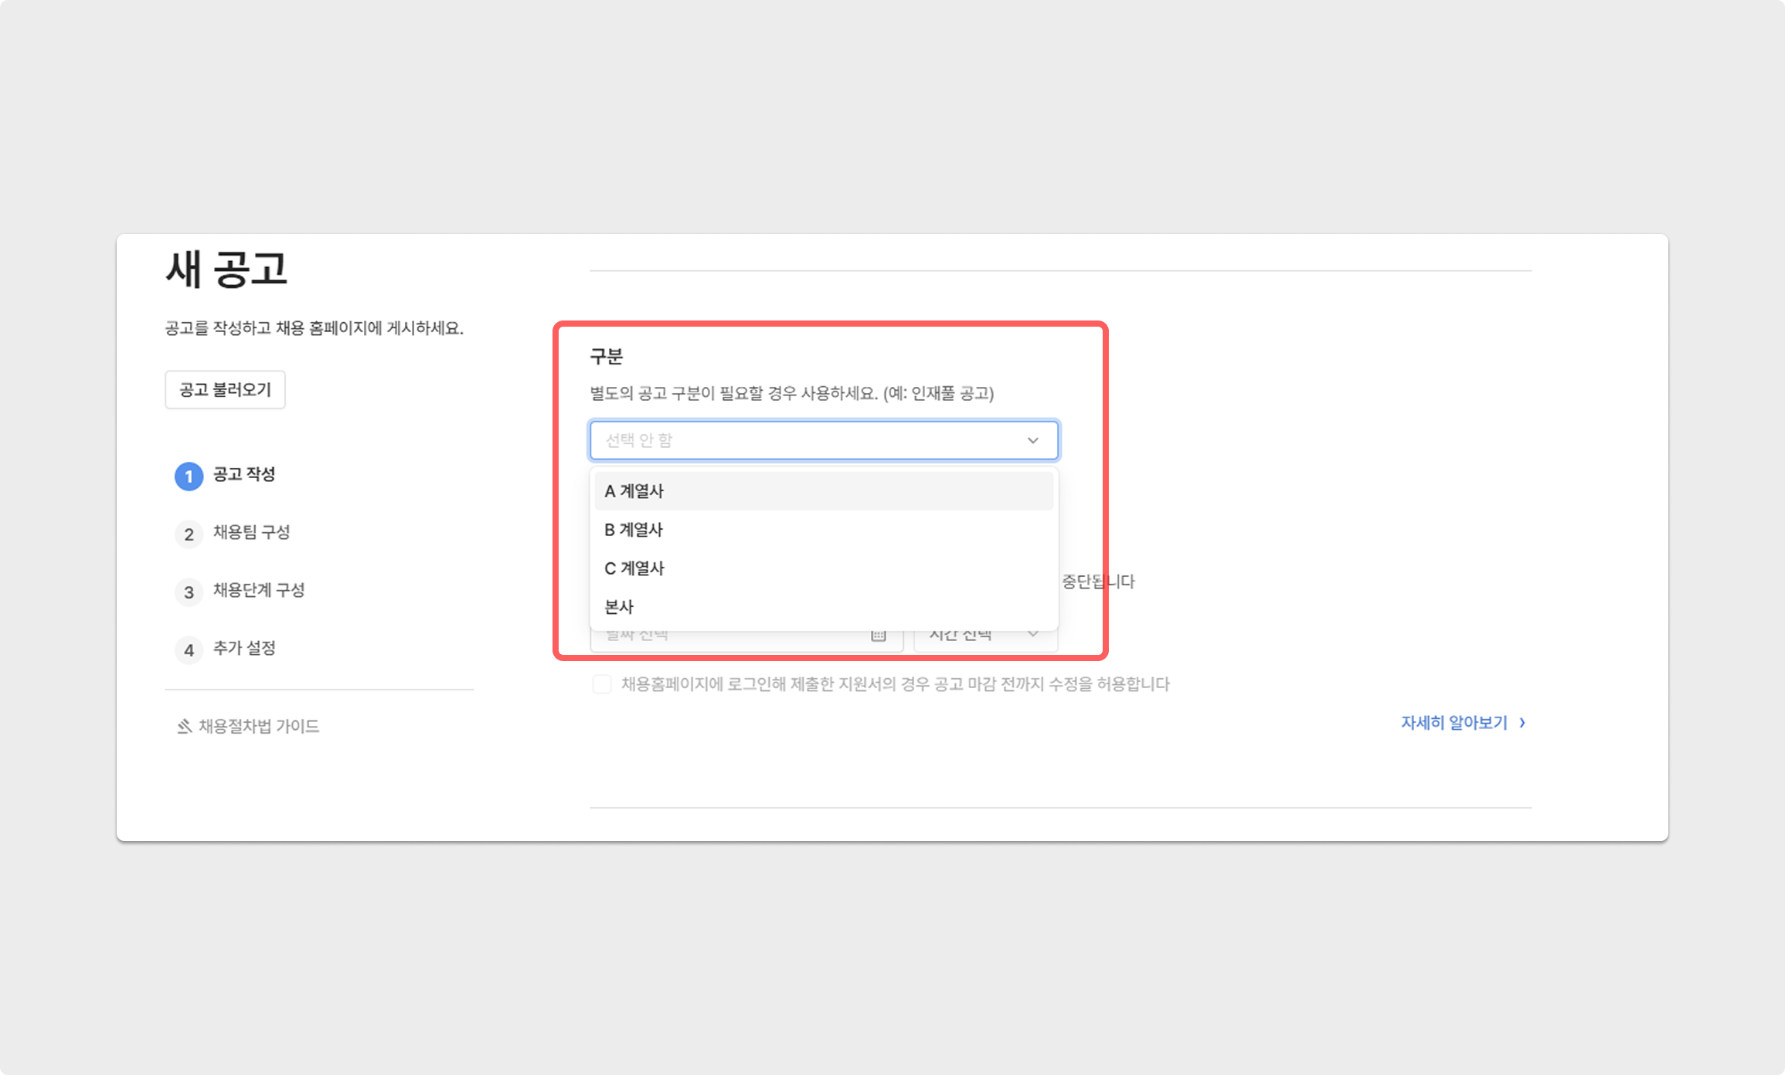The height and width of the screenshot is (1075, 1785).
Task: Jump to 추가 설정 step label
Action: click(244, 648)
